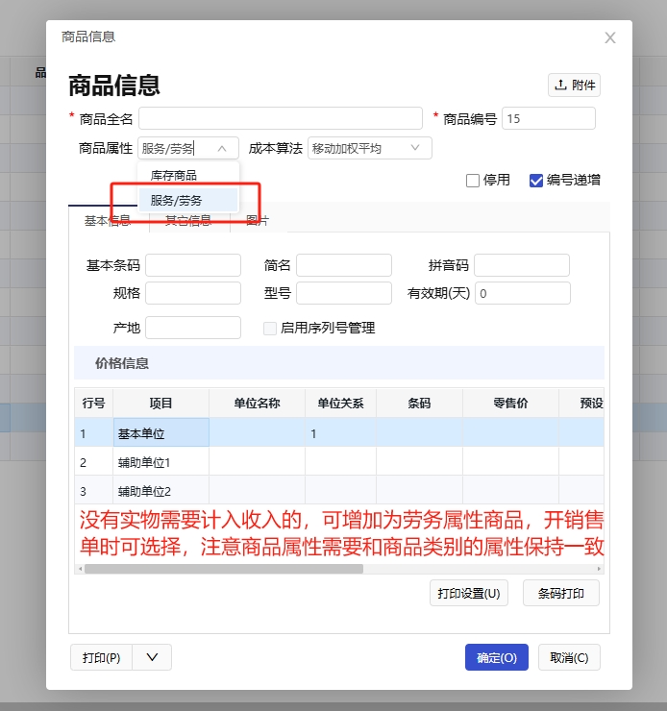
Task: Select the 辅助单位2 row cell
Action: (161, 490)
